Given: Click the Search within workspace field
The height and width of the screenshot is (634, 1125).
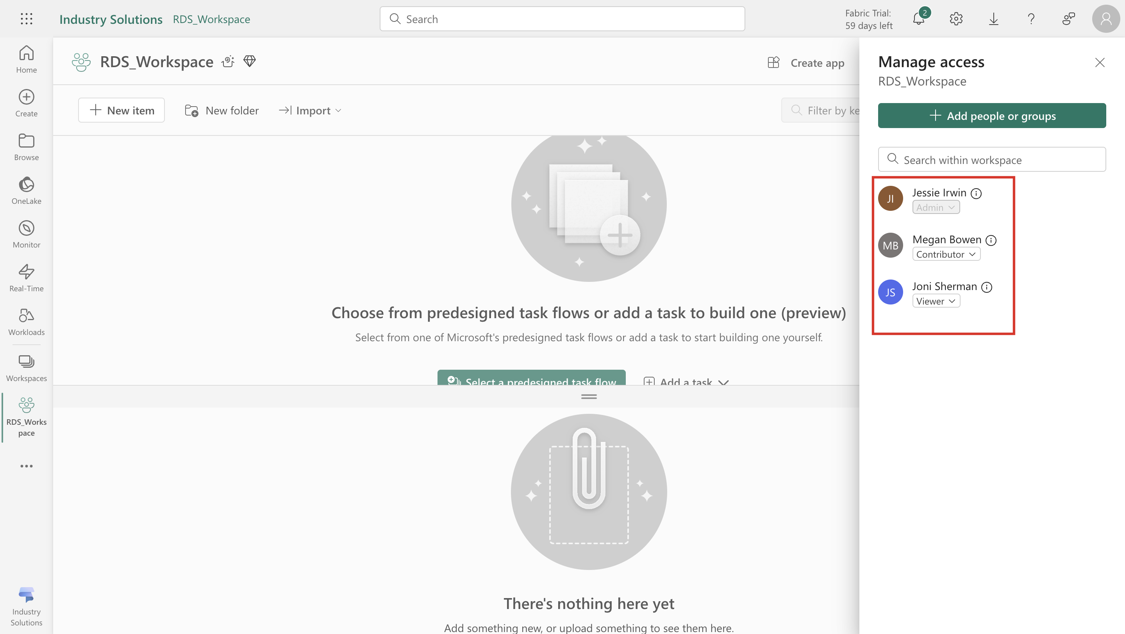Looking at the screenshot, I should coord(991,160).
